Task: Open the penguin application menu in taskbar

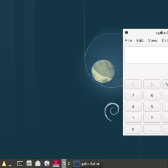Action: pyautogui.click(x=4, y=163)
